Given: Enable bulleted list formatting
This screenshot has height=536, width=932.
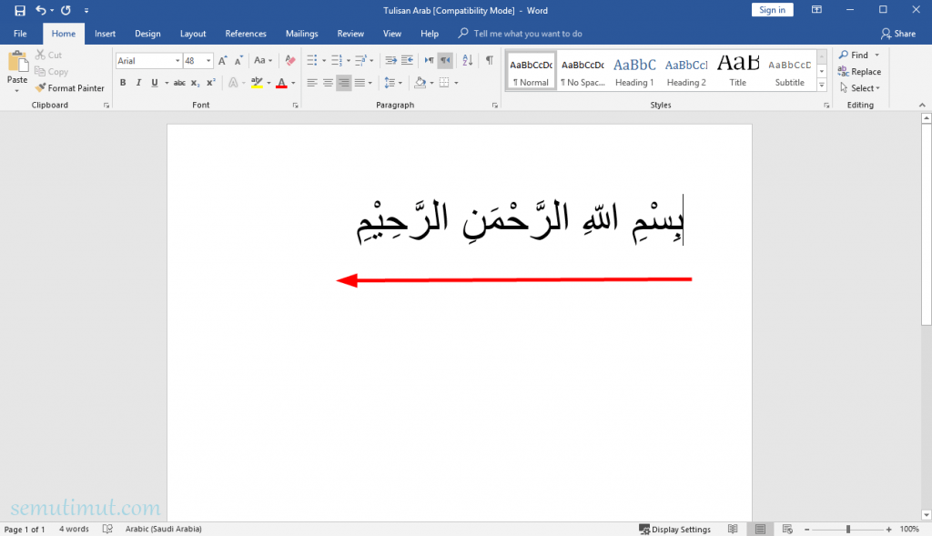Looking at the screenshot, I should click(311, 60).
